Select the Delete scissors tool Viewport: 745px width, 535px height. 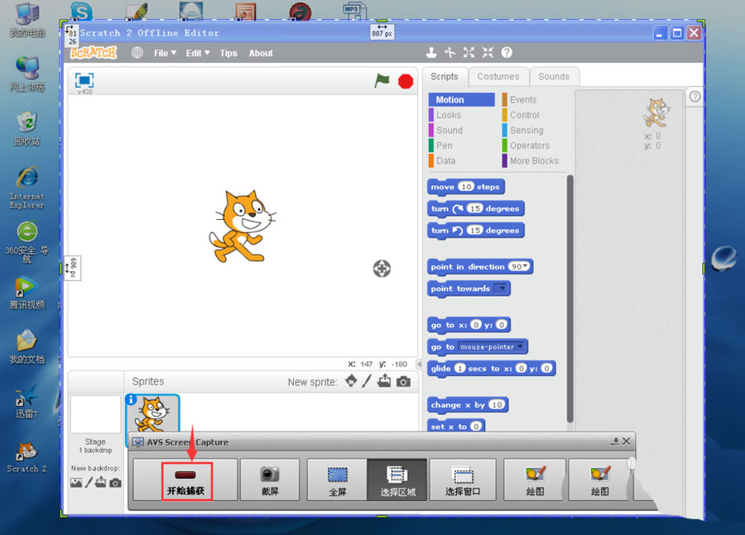[x=450, y=53]
